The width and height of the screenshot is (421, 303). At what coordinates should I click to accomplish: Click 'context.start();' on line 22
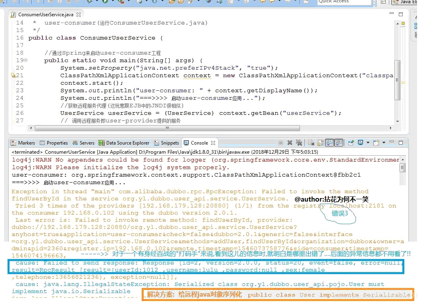pos(92,83)
